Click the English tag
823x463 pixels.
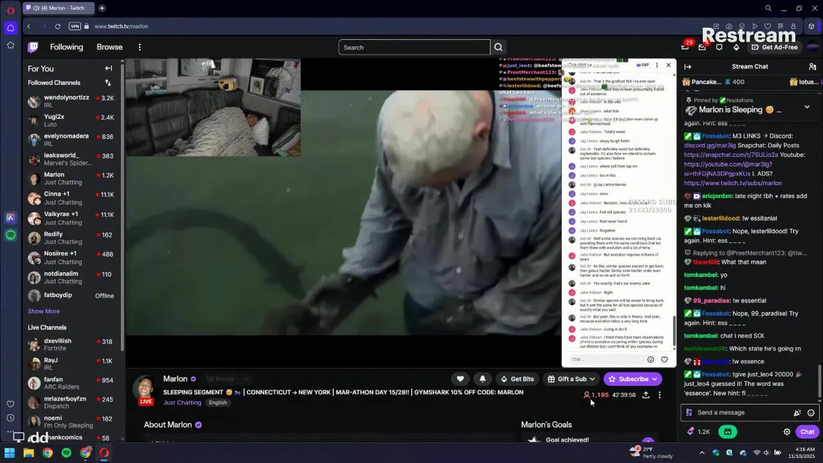click(217, 403)
